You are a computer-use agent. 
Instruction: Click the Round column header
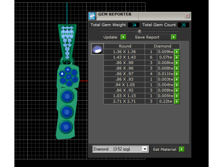pyautogui.click(x=124, y=46)
